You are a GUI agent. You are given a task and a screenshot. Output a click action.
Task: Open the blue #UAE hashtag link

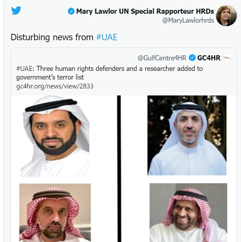pos(106,37)
